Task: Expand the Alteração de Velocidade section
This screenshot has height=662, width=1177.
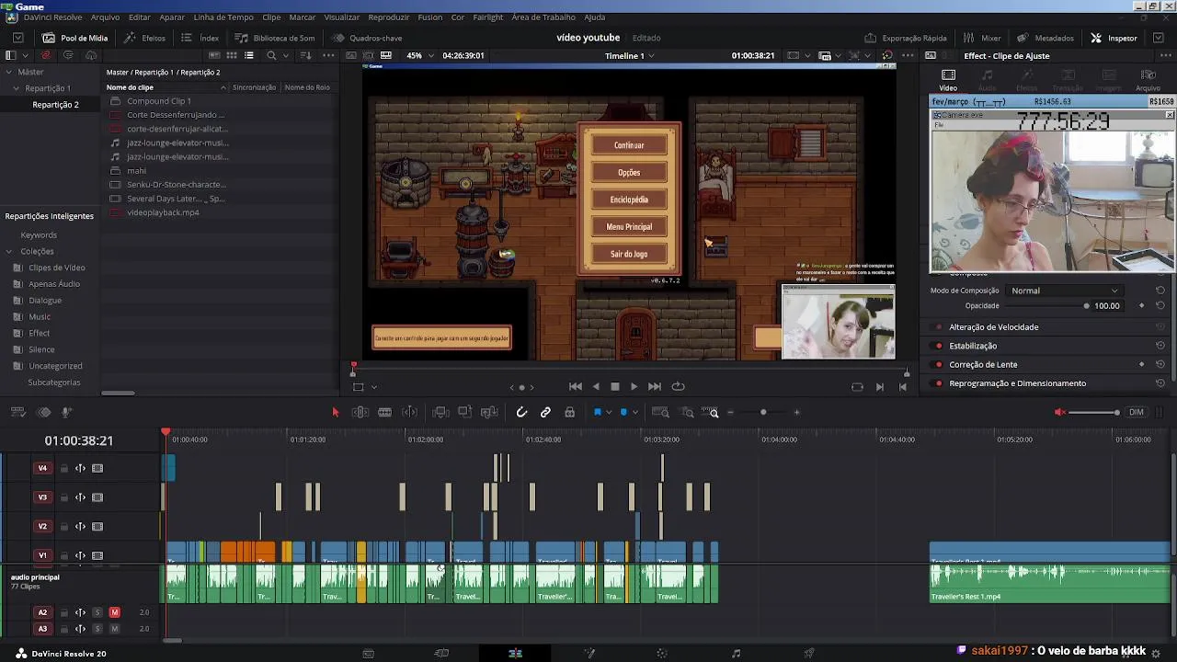Action: point(994,327)
